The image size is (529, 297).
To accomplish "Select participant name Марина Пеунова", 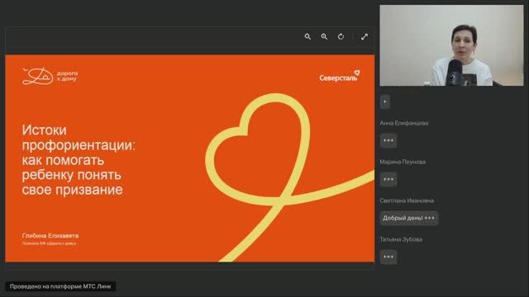I will 403,162.
